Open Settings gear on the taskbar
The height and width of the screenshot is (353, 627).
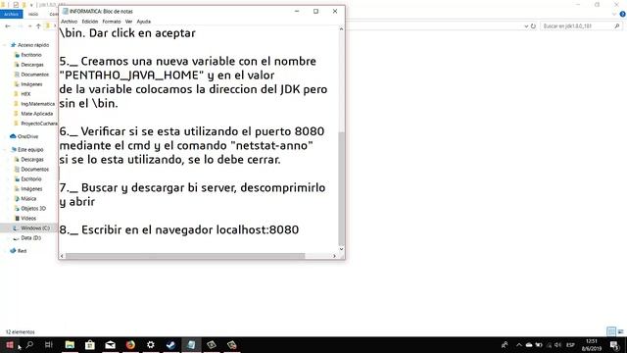tap(151, 344)
